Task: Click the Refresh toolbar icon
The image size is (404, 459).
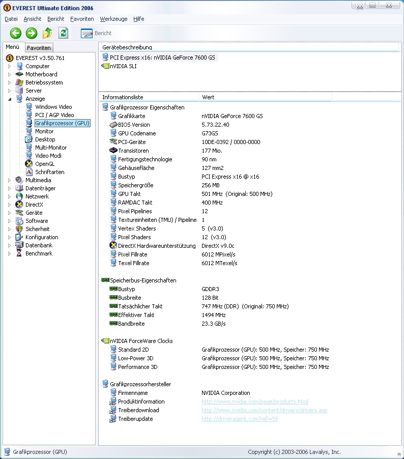Action: click(63, 33)
